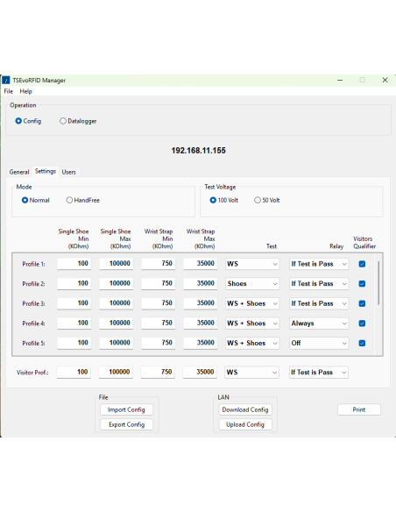396x512 pixels.
Task: Click the TSEvoRFID Manager app icon
Action: (6, 80)
